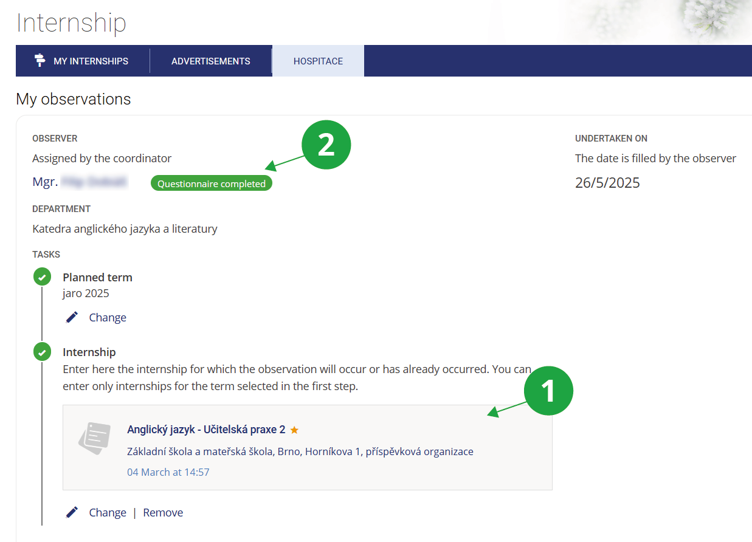Open the observer's name link starting with Mgr.
This screenshot has width=752, height=542.
(x=80, y=182)
